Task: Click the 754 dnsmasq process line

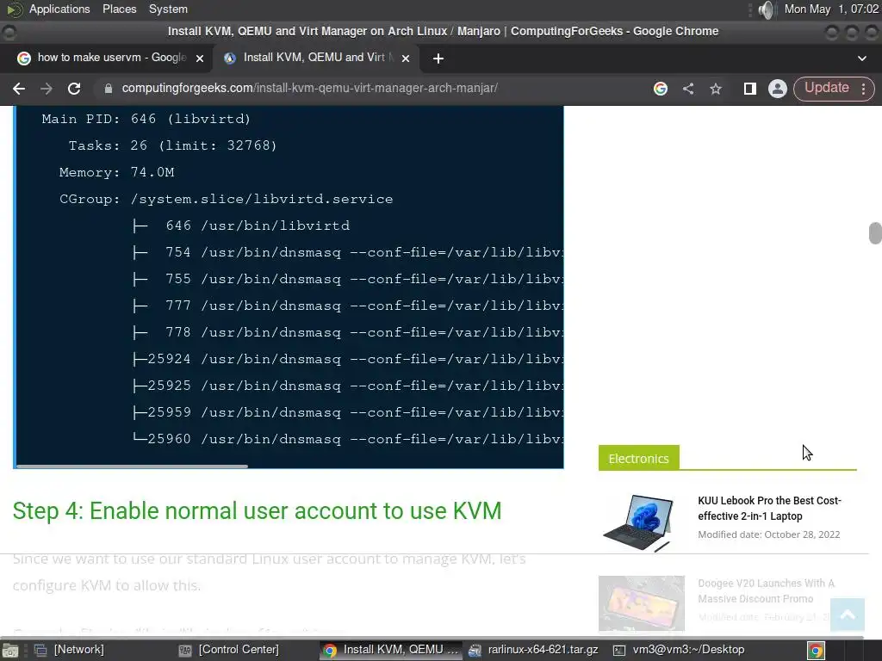Action: (347, 252)
